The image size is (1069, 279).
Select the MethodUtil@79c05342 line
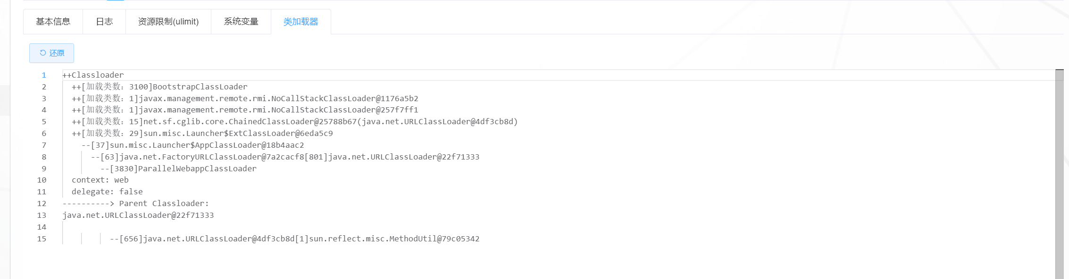pos(294,239)
